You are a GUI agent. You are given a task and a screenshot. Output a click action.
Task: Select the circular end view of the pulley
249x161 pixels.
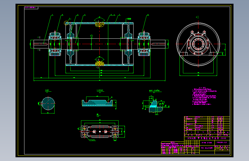tap(198, 44)
